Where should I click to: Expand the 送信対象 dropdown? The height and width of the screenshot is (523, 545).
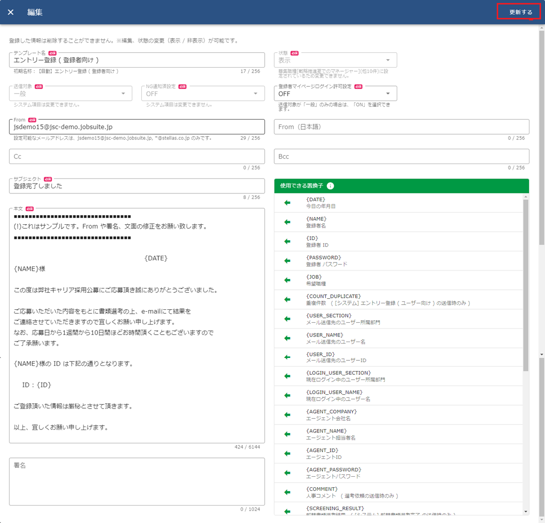(70, 93)
